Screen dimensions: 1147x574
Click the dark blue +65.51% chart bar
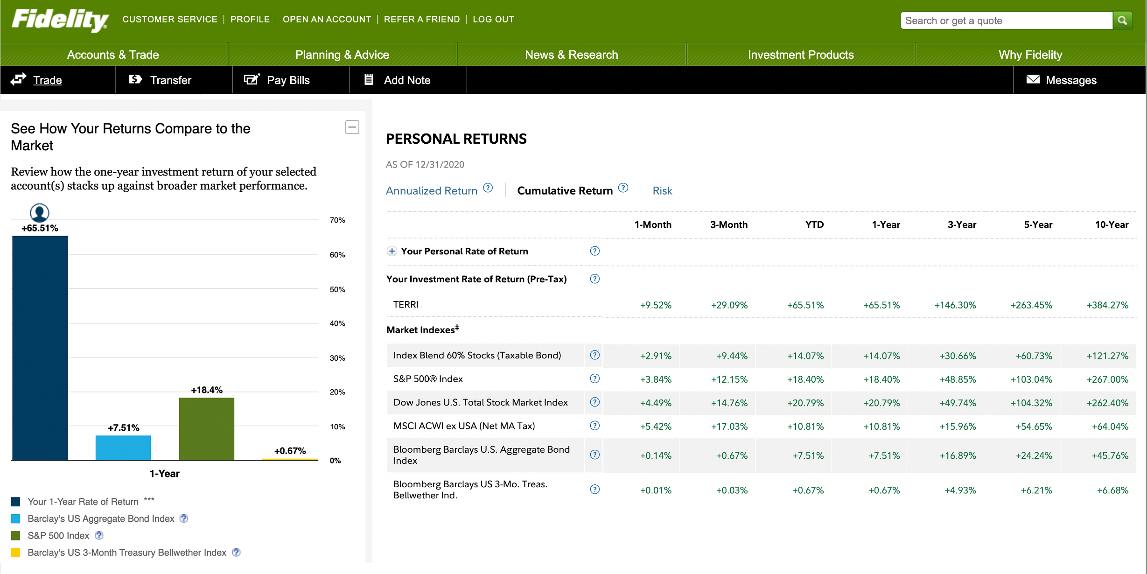pyautogui.click(x=40, y=348)
